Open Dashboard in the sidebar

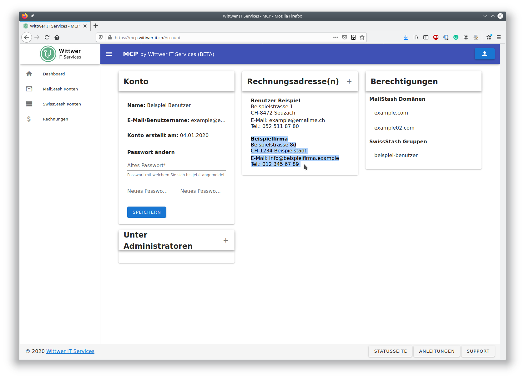[x=54, y=74]
